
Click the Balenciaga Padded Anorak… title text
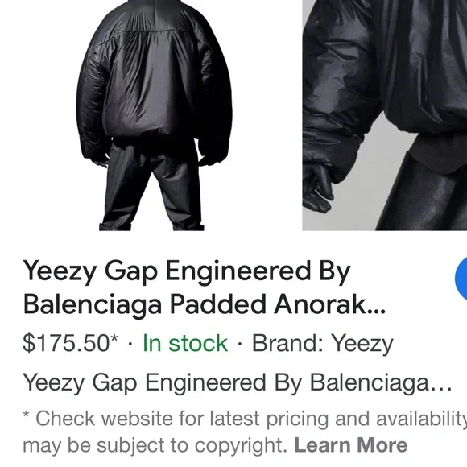point(205,306)
